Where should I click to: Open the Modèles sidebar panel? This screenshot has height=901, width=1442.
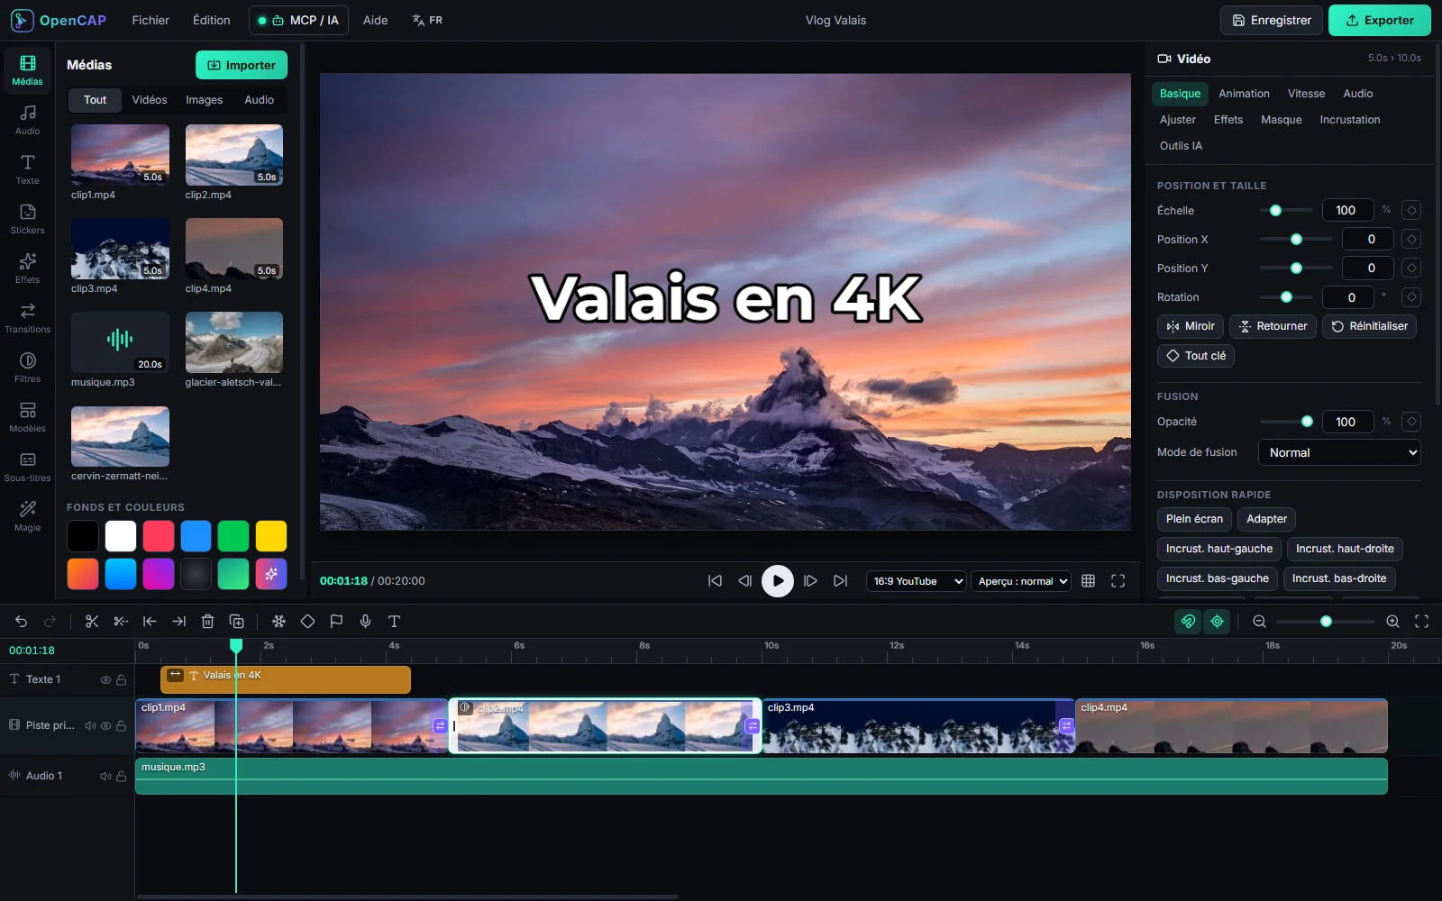(28, 417)
